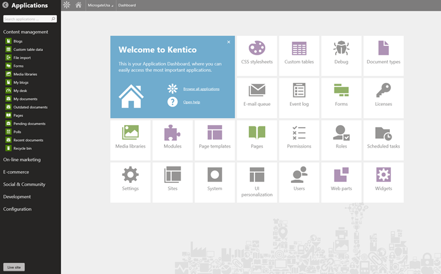Open the Web parts tile
This screenshot has width=441, height=274.
[x=341, y=182]
